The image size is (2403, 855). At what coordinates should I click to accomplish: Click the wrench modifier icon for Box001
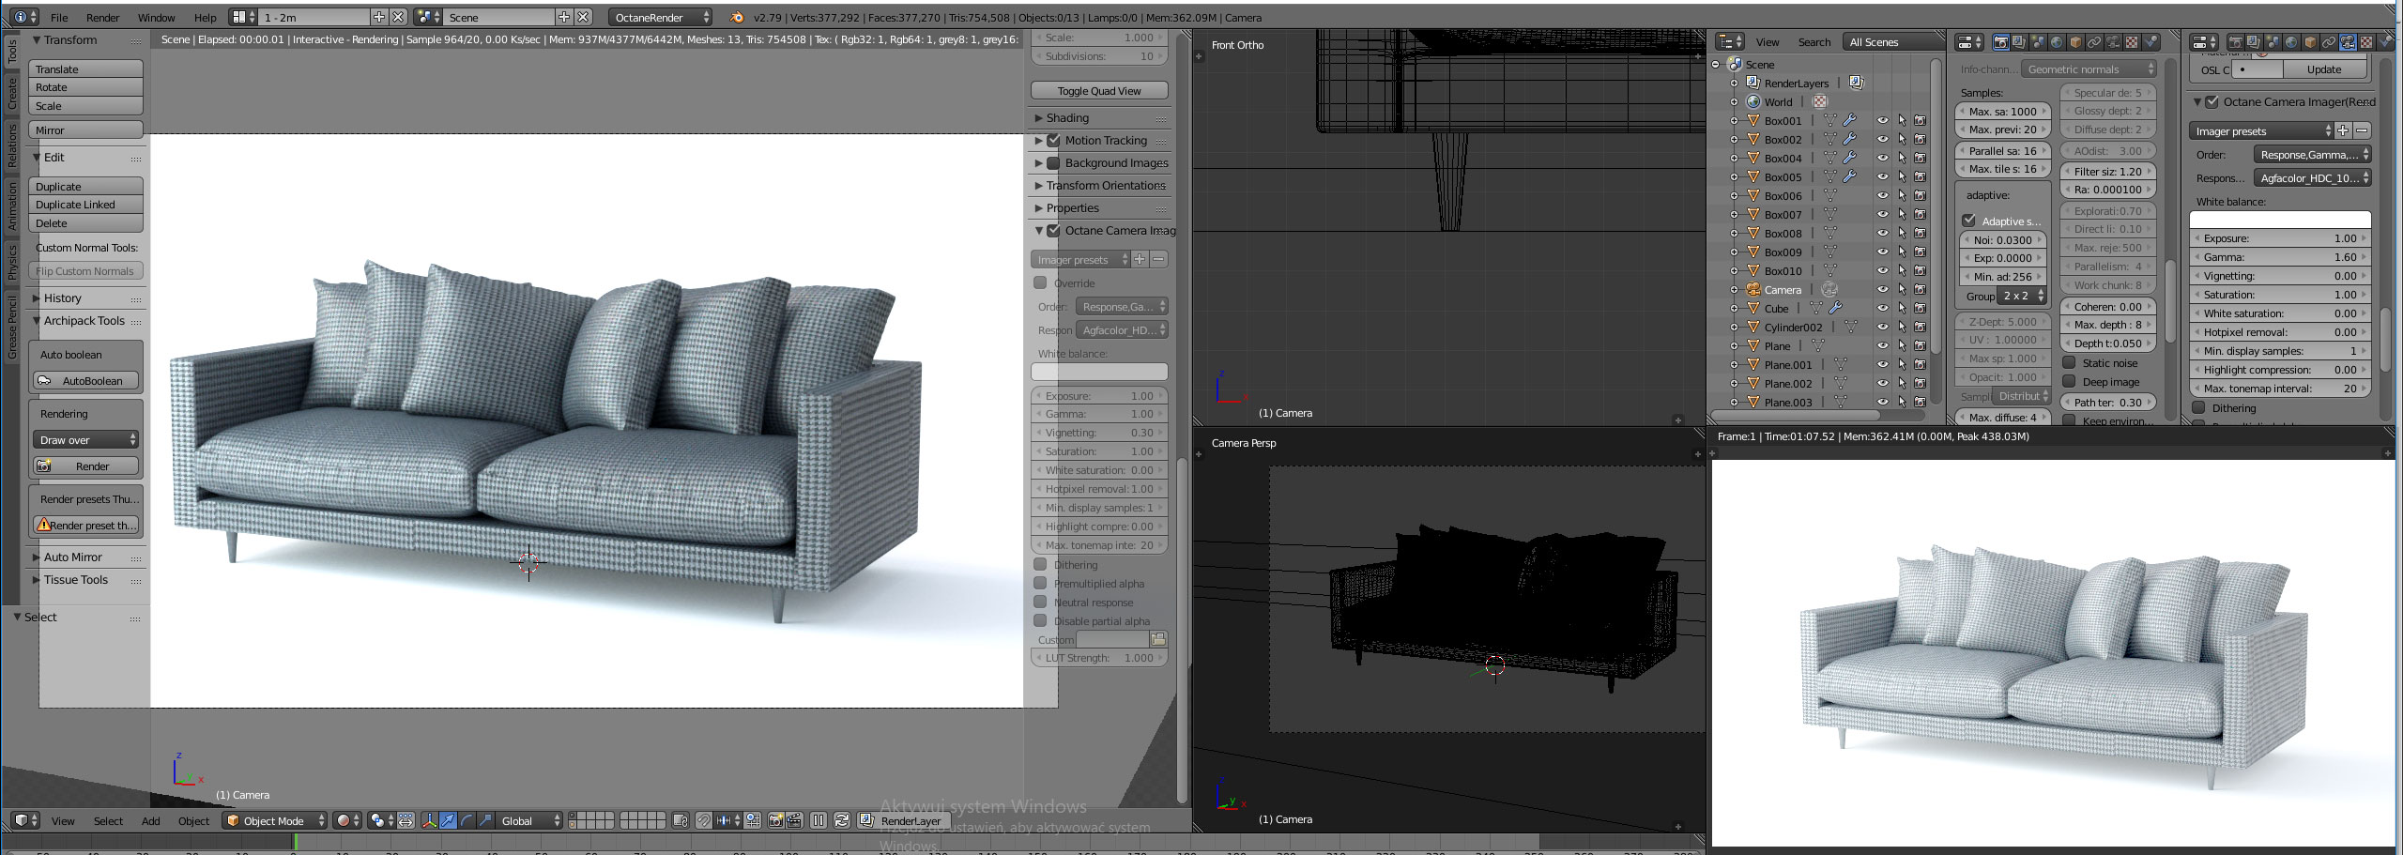1849,120
